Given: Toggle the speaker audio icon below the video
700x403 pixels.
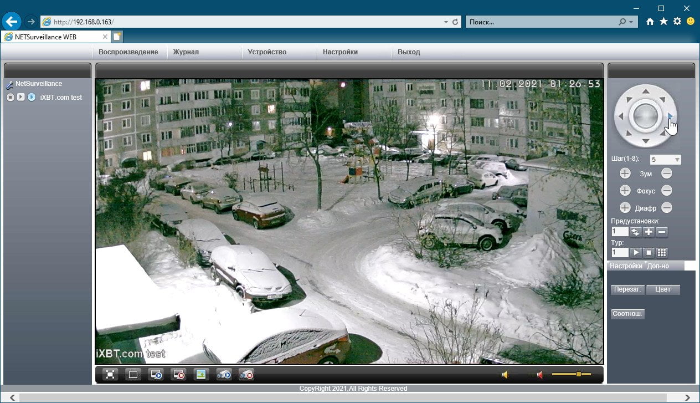Looking at the screenshot, I should pos(506,375).
